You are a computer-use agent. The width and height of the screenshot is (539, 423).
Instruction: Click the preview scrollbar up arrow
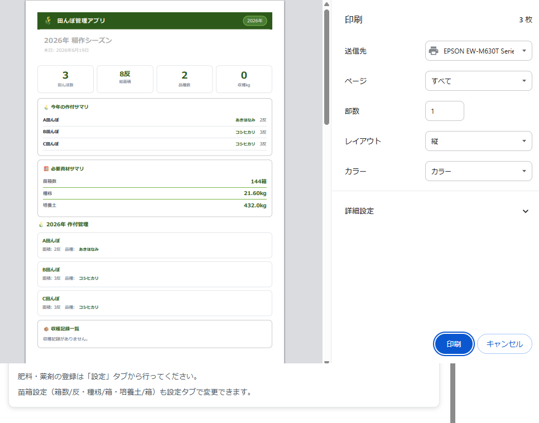[326, 4]
